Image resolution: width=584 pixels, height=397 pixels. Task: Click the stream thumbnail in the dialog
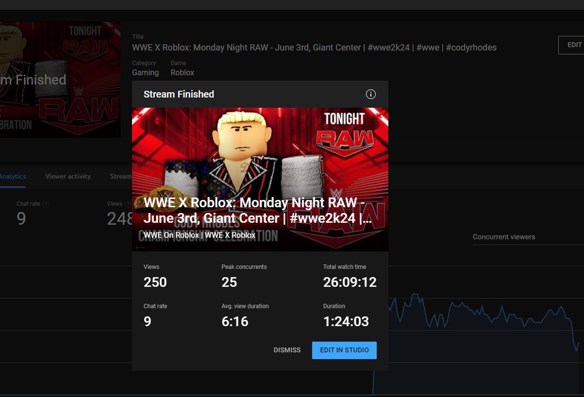[260, 180]
